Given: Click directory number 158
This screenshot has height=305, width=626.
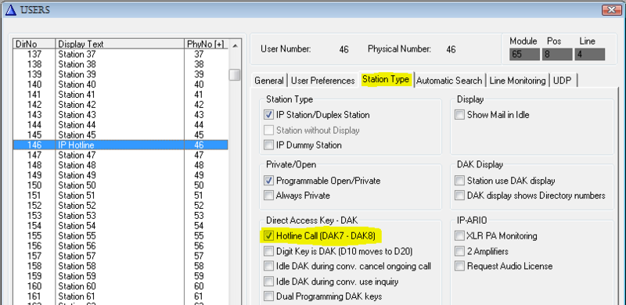Looking at the screenshot, I should [34, 266].
